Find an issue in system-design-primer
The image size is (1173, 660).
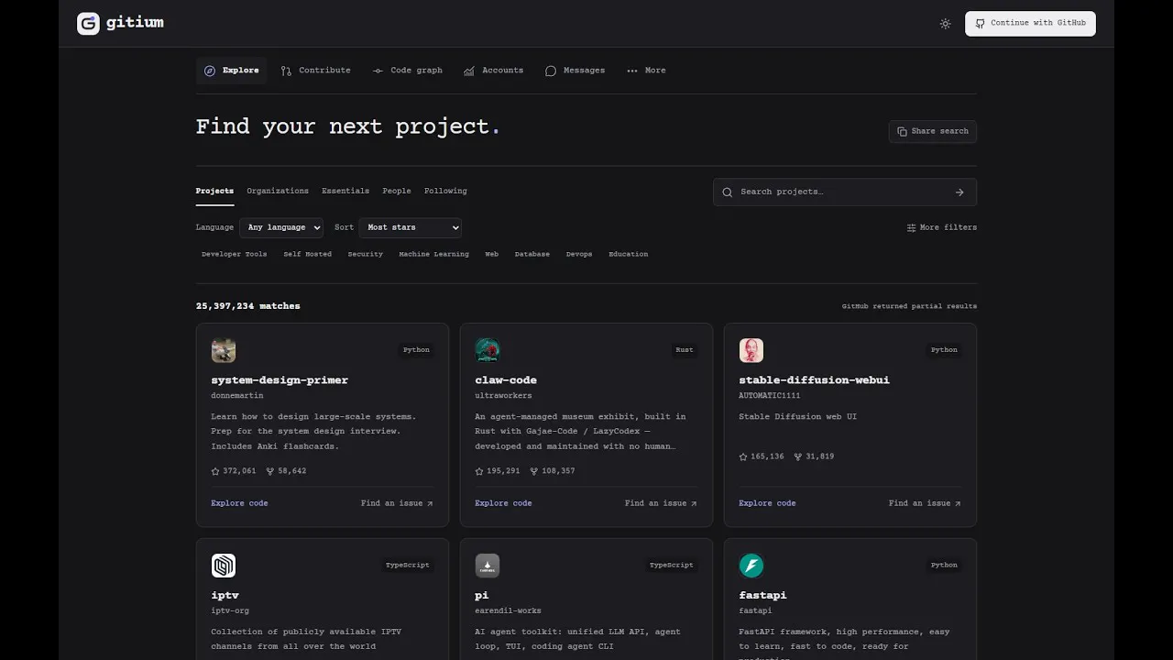(397, 503)
